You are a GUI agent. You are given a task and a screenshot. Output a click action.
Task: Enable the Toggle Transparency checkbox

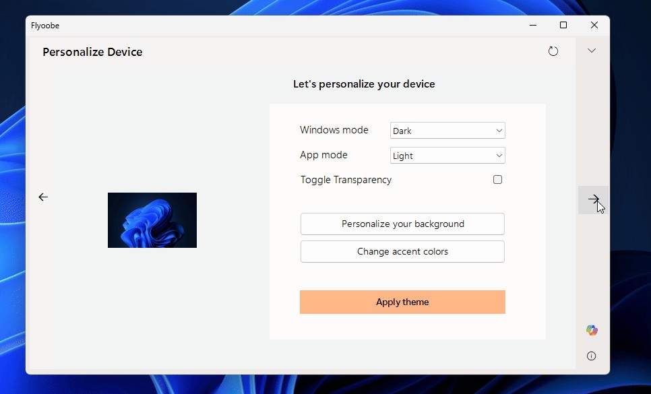(x=497, y=180)
